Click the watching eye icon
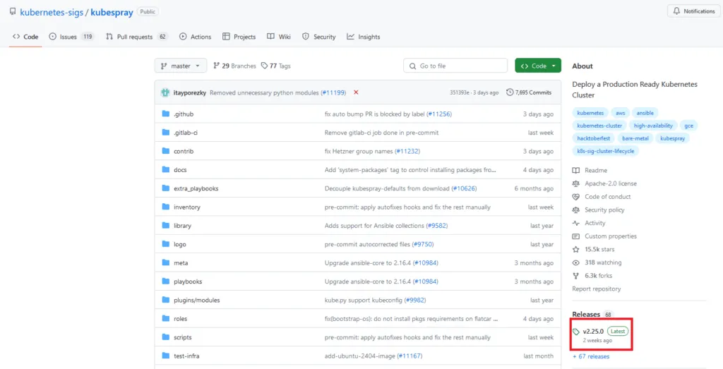The image size is (723, 369). [x=575, y=262]
